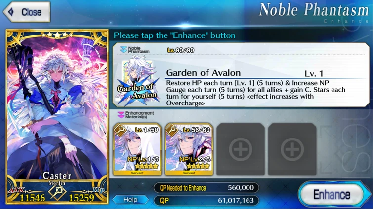Click the QP Needed to Enhance field
The width and height of the screenshot is (373, 209).
coord(206,188)
